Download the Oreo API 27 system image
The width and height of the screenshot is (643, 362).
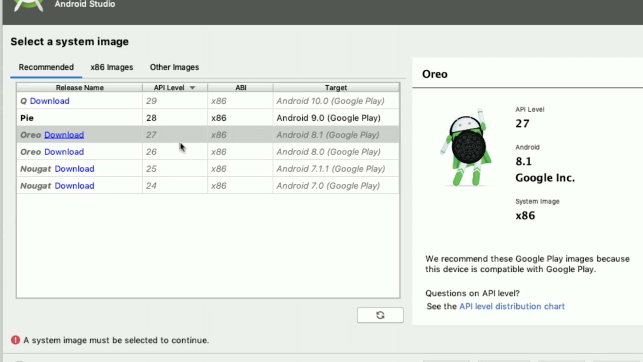point(64,135)
